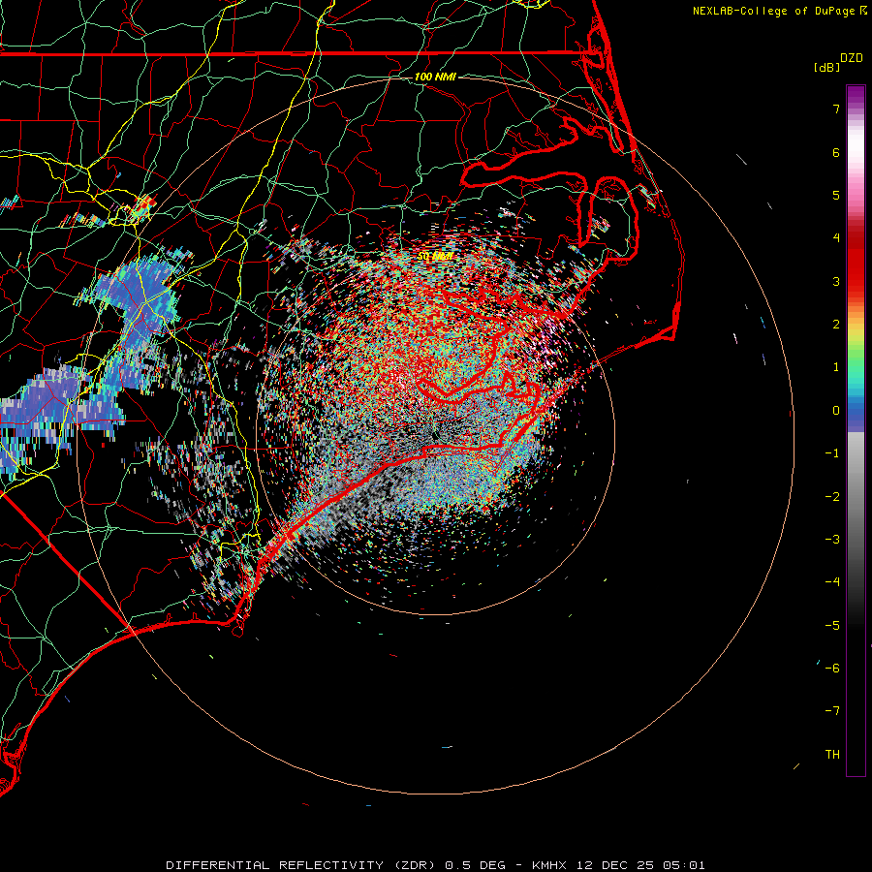This screenshot has height=872, width=872.
Task: Click the -4 value on color scale
Action: 832,581
